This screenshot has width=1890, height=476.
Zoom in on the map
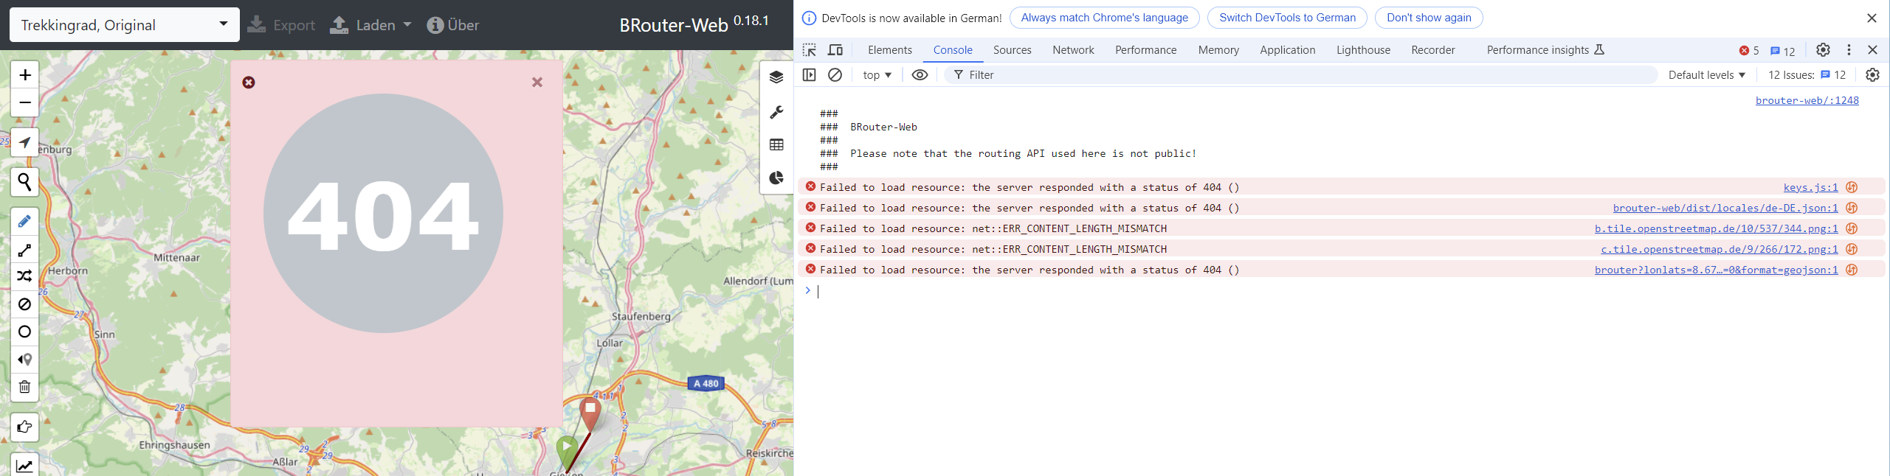point(24,75)
